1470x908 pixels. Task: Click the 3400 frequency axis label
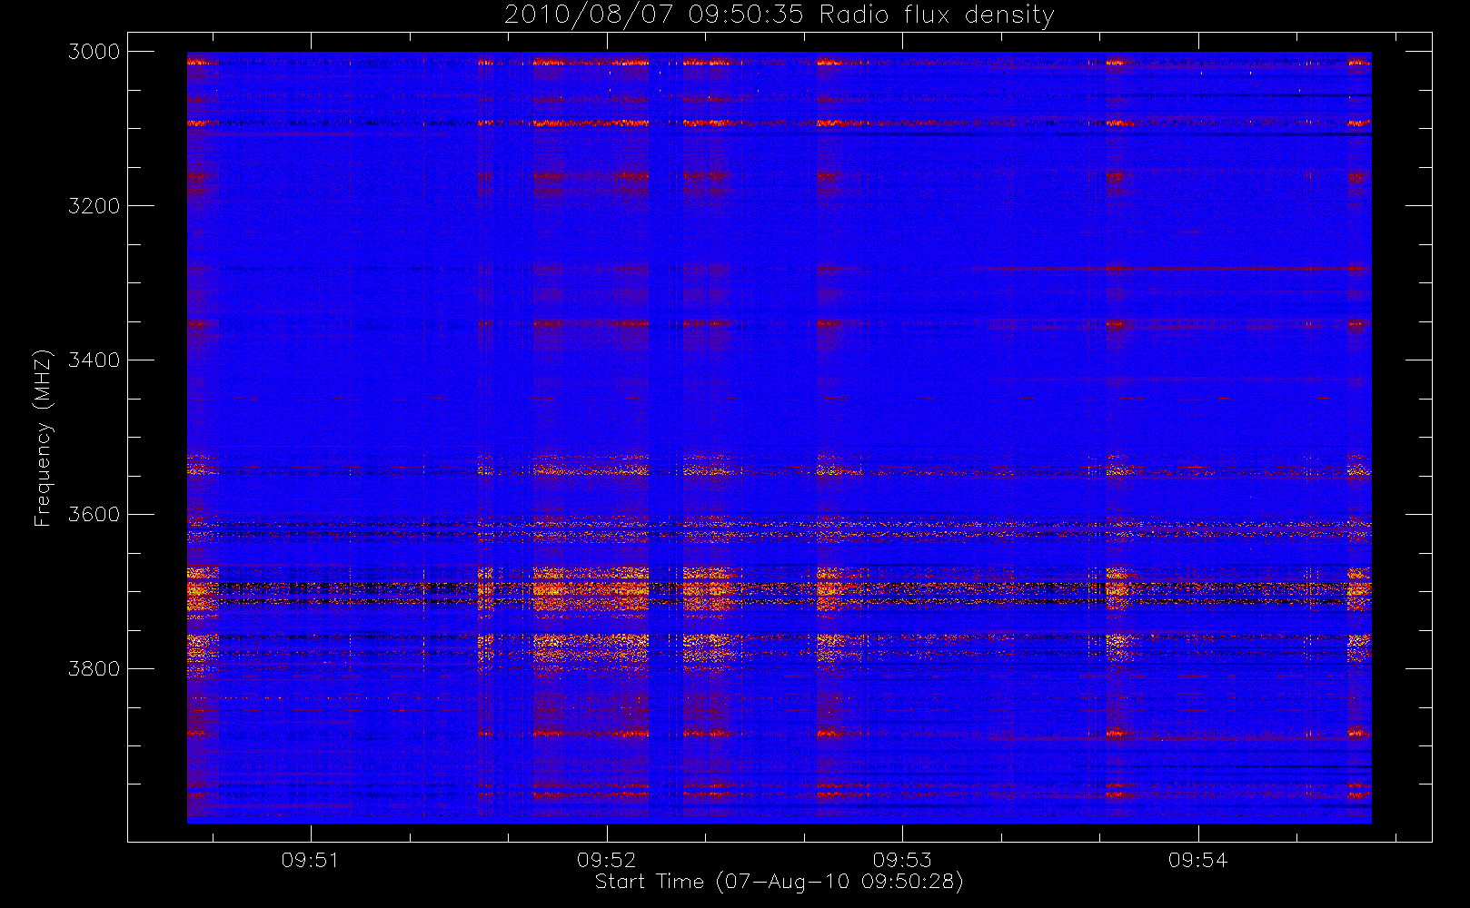coord(94,360)
